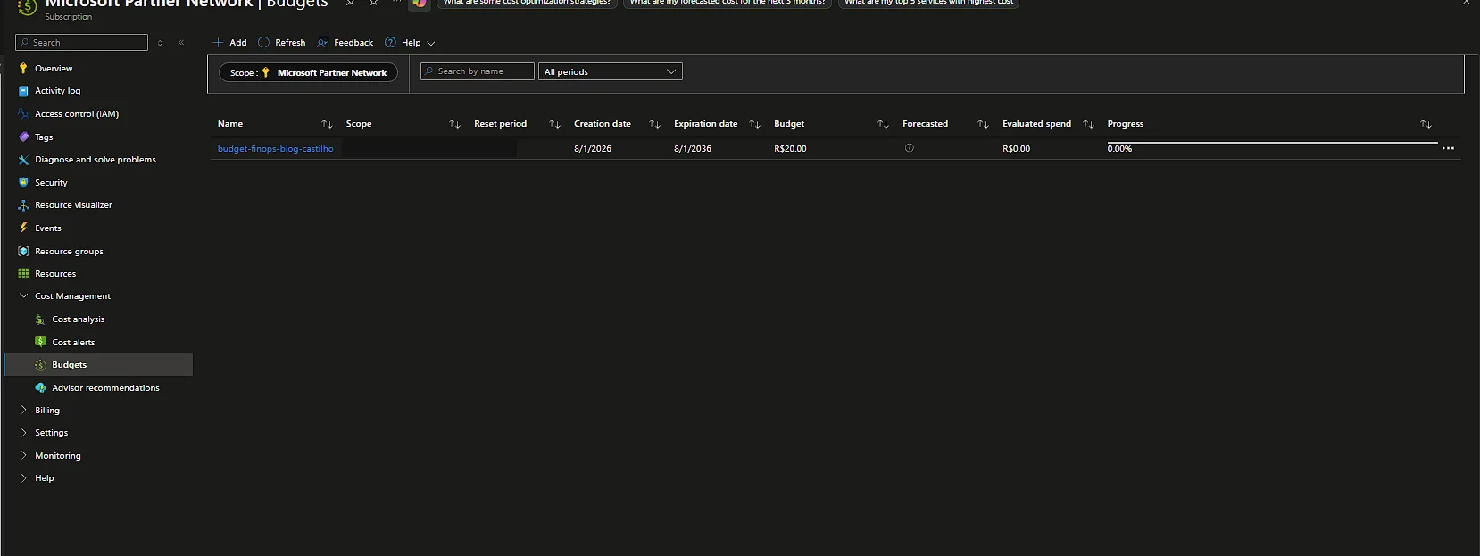Collapse the sidebar with double-chevron icon
The width and height of the screenshot is (1480, 556).
tap(181, 42)
